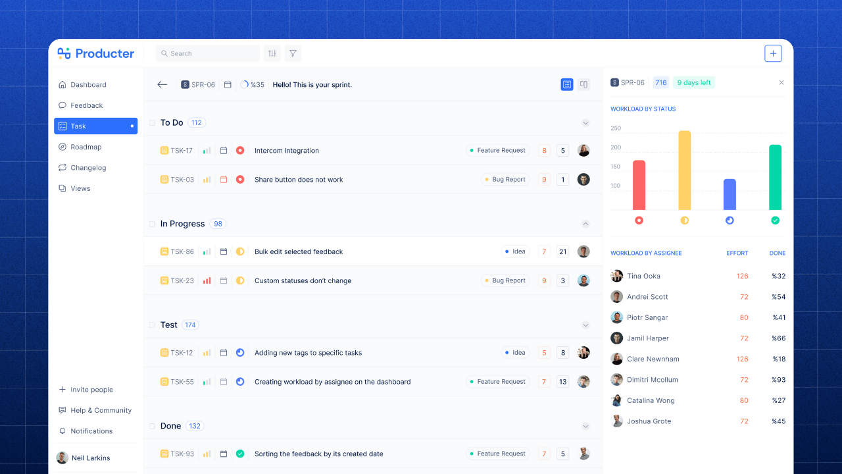
Task: Collapse the To Do section chevron
Action: (585, 123)
